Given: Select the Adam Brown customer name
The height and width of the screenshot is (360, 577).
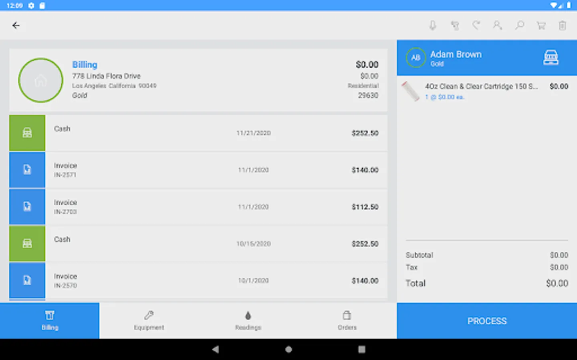Looking at the screenshot, I should click(x=456, y=54).
